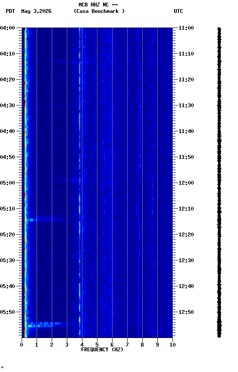Click the 05:00 PDT time label

click(7, 183)
